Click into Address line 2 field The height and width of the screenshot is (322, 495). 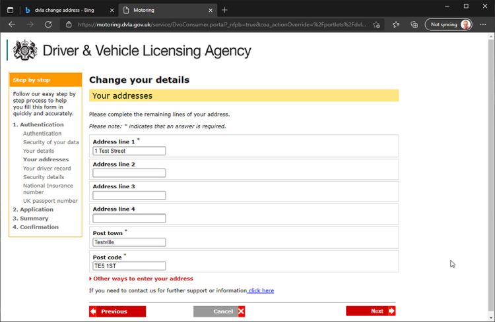tap(129, 173)
